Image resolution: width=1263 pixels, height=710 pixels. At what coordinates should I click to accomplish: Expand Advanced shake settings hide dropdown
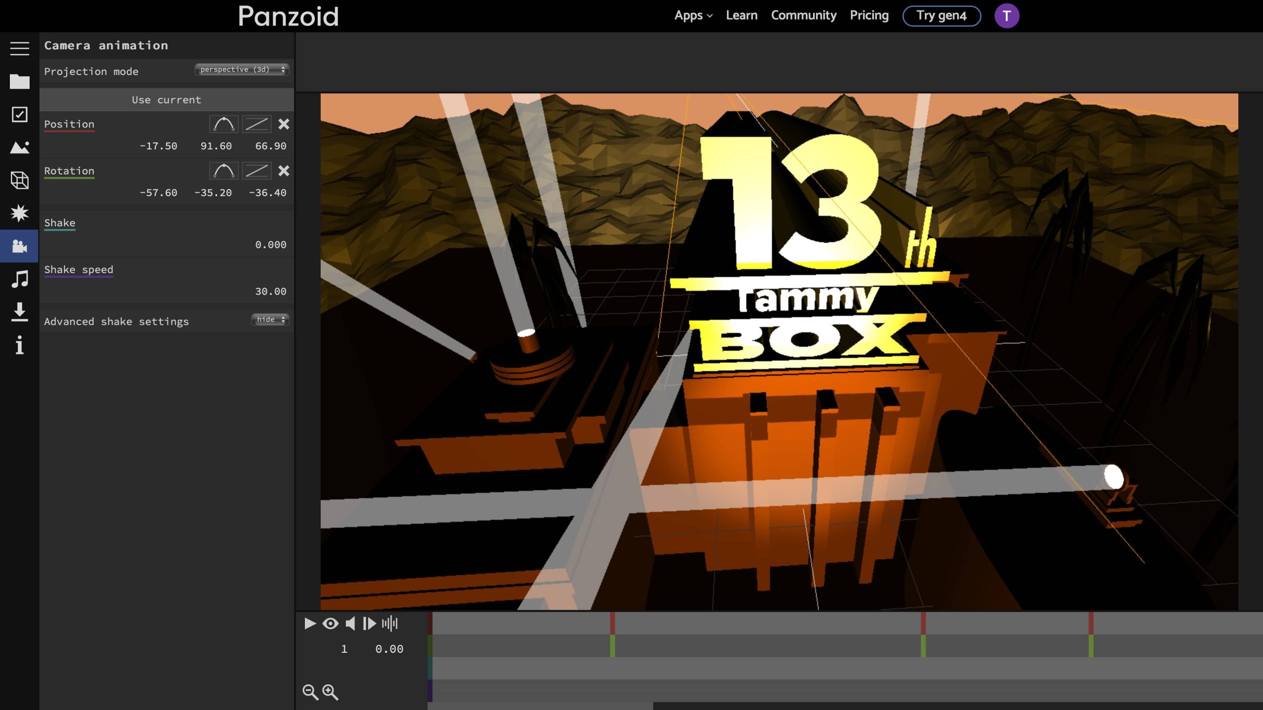270,320
